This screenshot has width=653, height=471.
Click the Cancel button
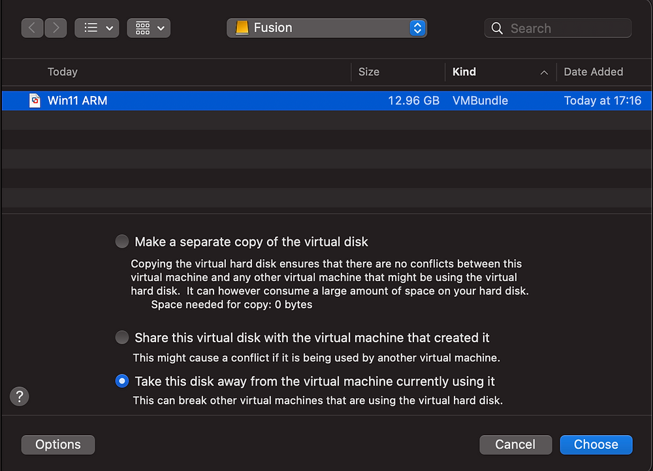pyautogui.click(x=516, y=445)
